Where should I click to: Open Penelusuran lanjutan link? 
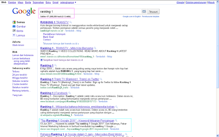tap(151, 16)
